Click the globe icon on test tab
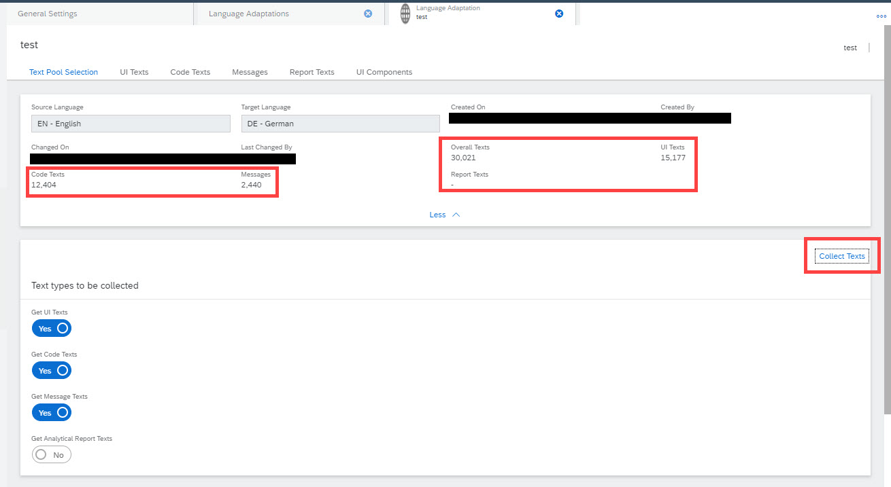This screenshot has width=891, height=487. click(405, 13)
